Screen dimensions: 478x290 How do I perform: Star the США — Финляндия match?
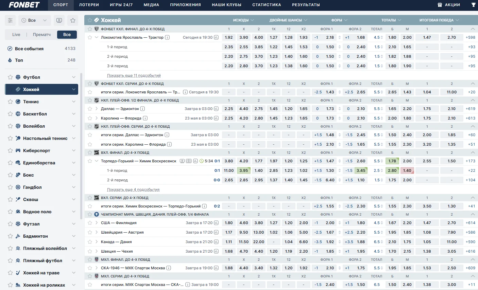(90, 223)
